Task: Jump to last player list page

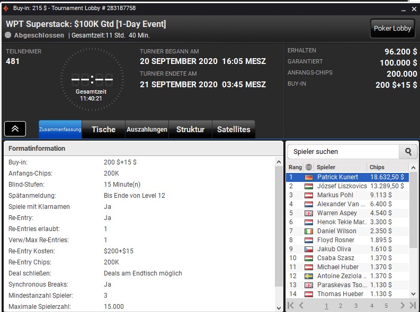Action: (x=413, y=305)
